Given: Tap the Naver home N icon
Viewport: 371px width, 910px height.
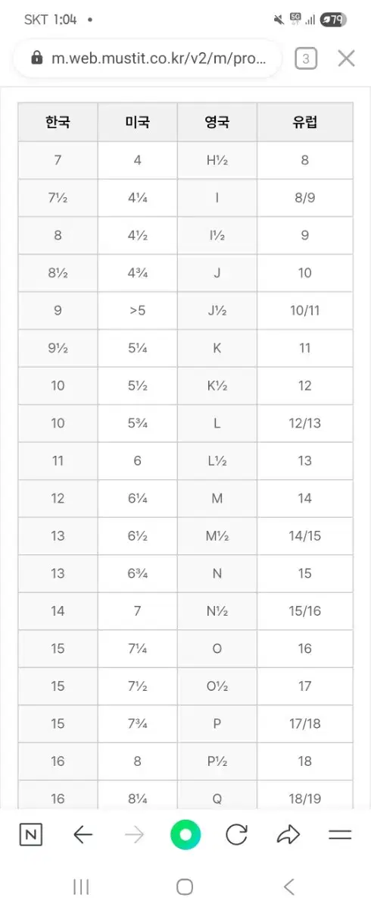Looking at the screenshot, I should tap(31, 835).
